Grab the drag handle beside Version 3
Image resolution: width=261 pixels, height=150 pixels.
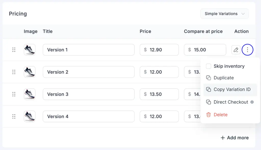click(x=14, y=94)
